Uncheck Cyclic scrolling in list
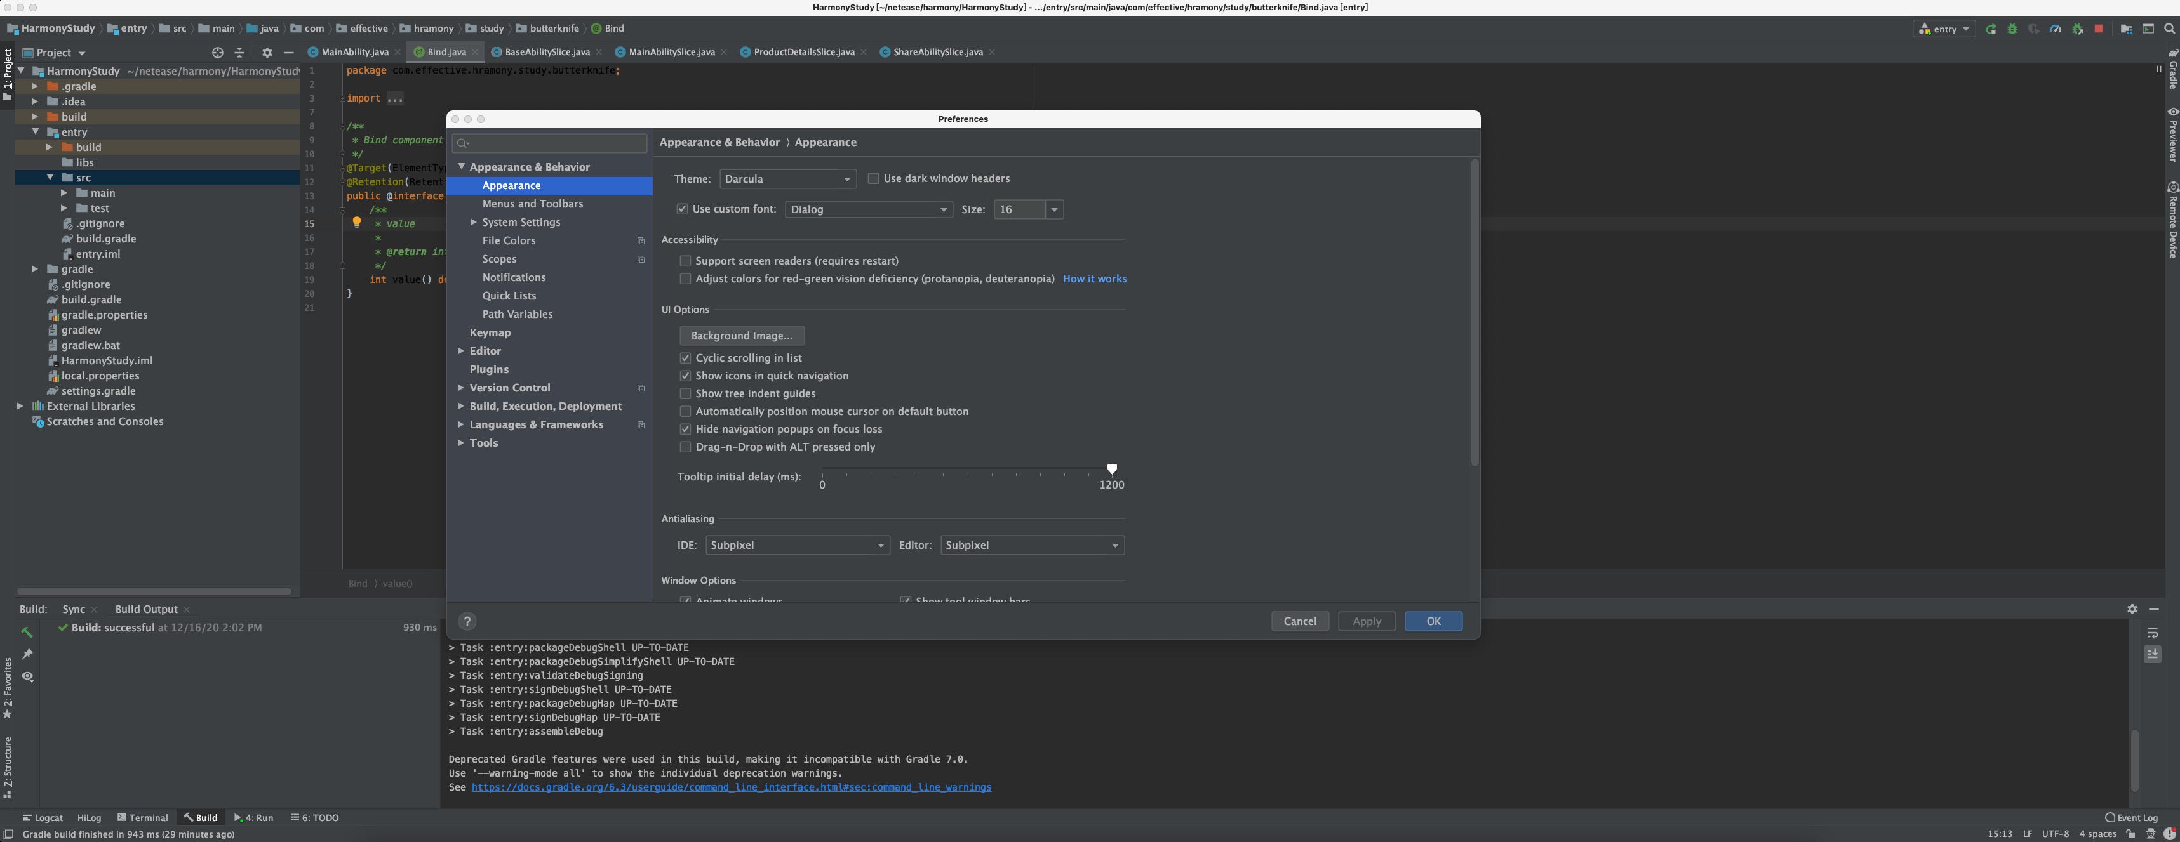This screenshot has height=842, width=2180. tap(685, 359)
